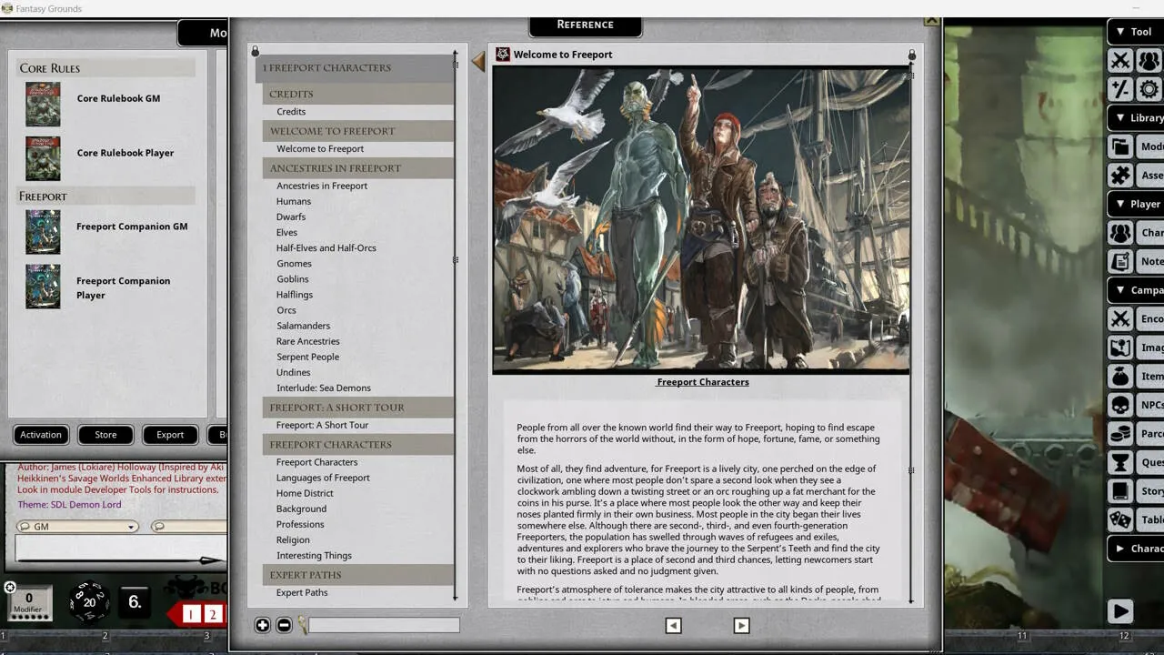Image resolution: width=1164 pixels, height=655 pixels.
Task: Open the Parcels coin-stack icon
Action: [x=1120, y=434]
